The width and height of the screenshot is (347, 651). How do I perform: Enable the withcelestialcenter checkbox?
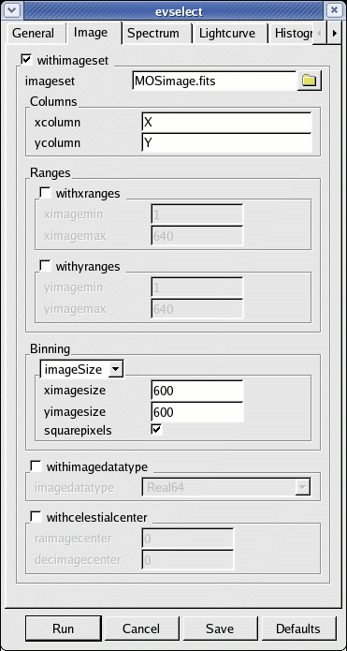[x=36, y=517]
